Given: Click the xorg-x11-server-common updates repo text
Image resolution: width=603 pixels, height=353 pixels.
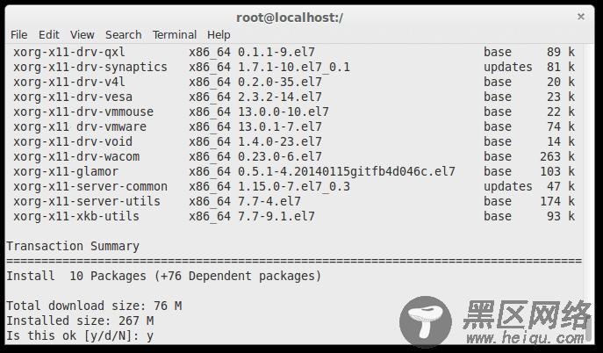Looking at the screenshot, I should (x=507, y=187).
